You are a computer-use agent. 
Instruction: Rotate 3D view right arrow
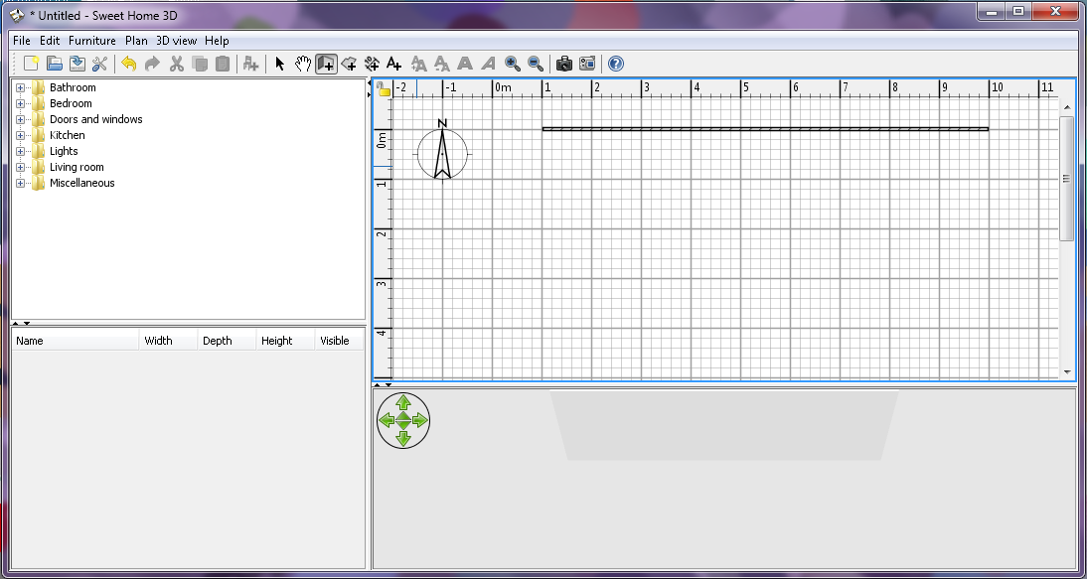point(421,420)
